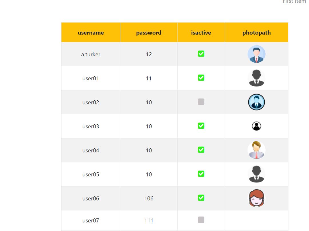
Task: Toggle the isactive checkbox in user04 row
Action: click(201, 150)
